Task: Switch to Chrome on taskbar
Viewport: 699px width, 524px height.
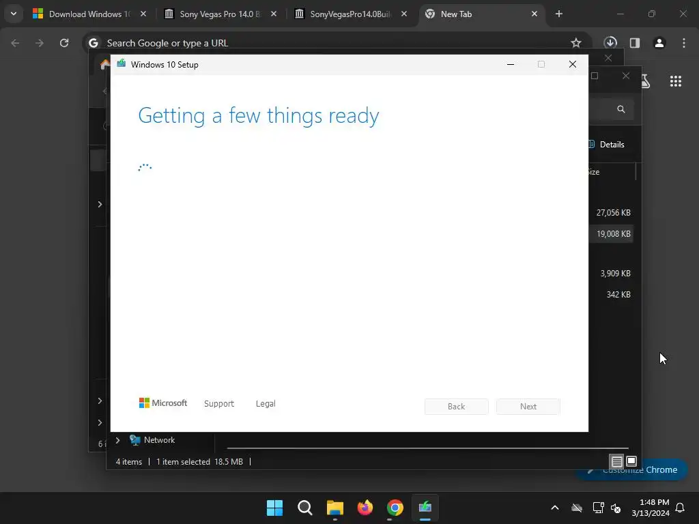Action: click(395, 508)
